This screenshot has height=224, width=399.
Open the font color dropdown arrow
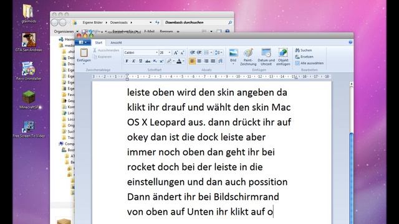[183, 61]
